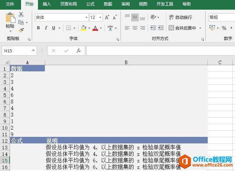Click the percent style icon
The image size is (235, 171).
(224, 28)
